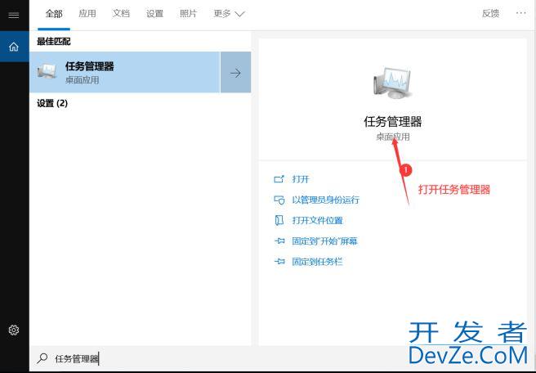Choose 固定到任务栏
Image resolution: width=536 pixels, height=373 pixels.
[x=317, y=262]
